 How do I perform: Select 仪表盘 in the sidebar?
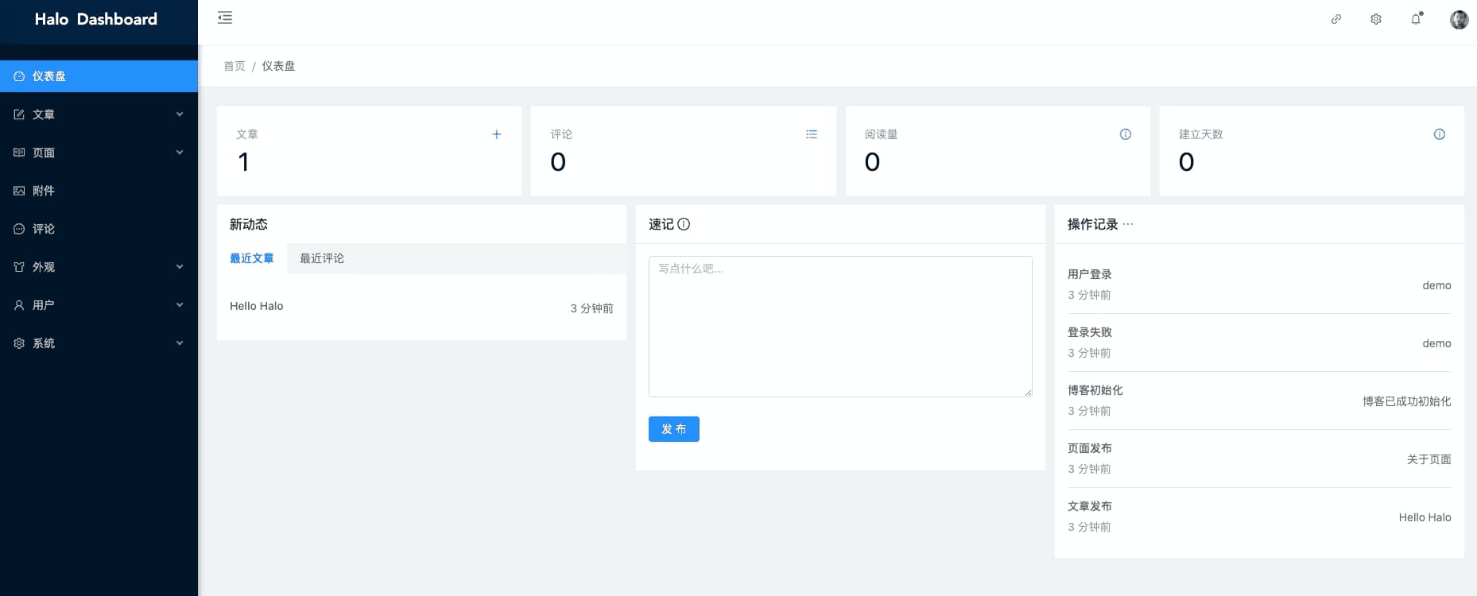(x=99, y=76)
